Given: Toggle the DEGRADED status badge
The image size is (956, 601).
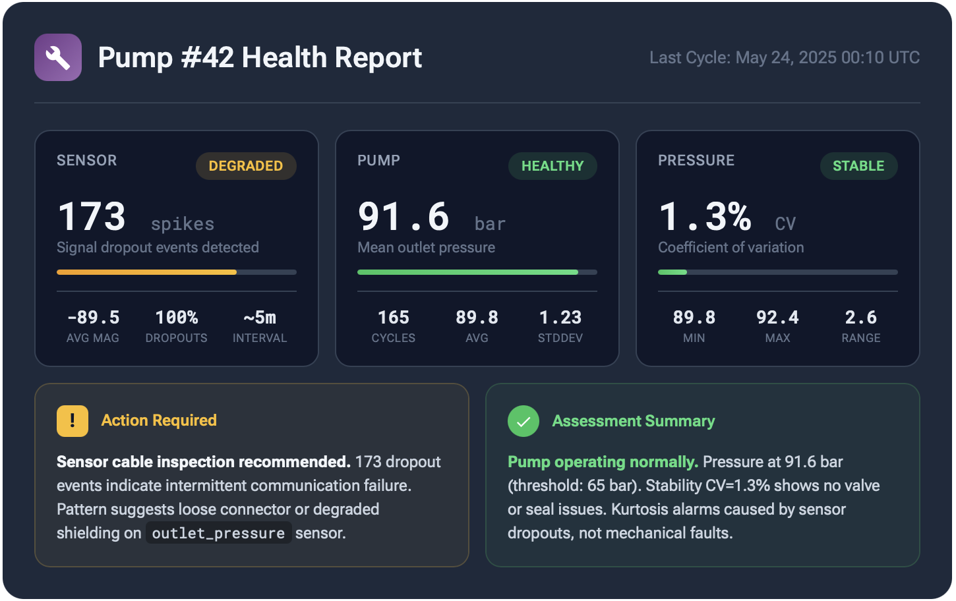Looking at the screenshot, I should tap(246, 166).
